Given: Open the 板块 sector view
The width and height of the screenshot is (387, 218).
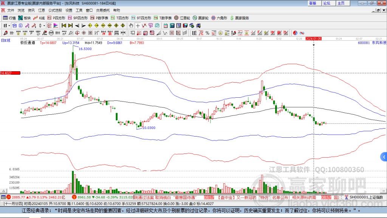Looking at the screenshot, I should pyautogui.click(x=25, y=18).
